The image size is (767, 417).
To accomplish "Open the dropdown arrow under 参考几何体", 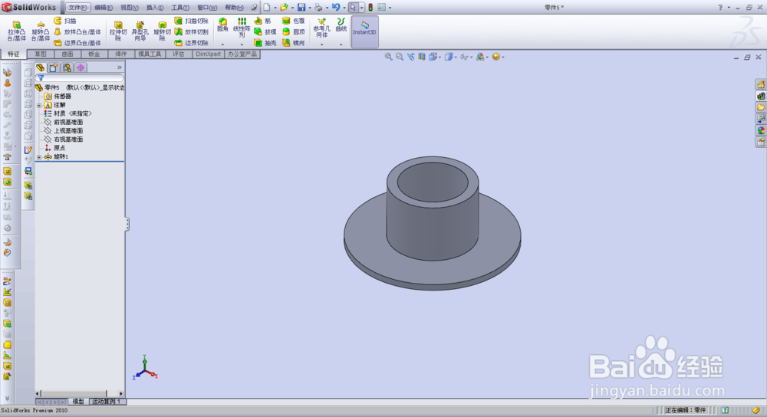I will coord(321,44).
